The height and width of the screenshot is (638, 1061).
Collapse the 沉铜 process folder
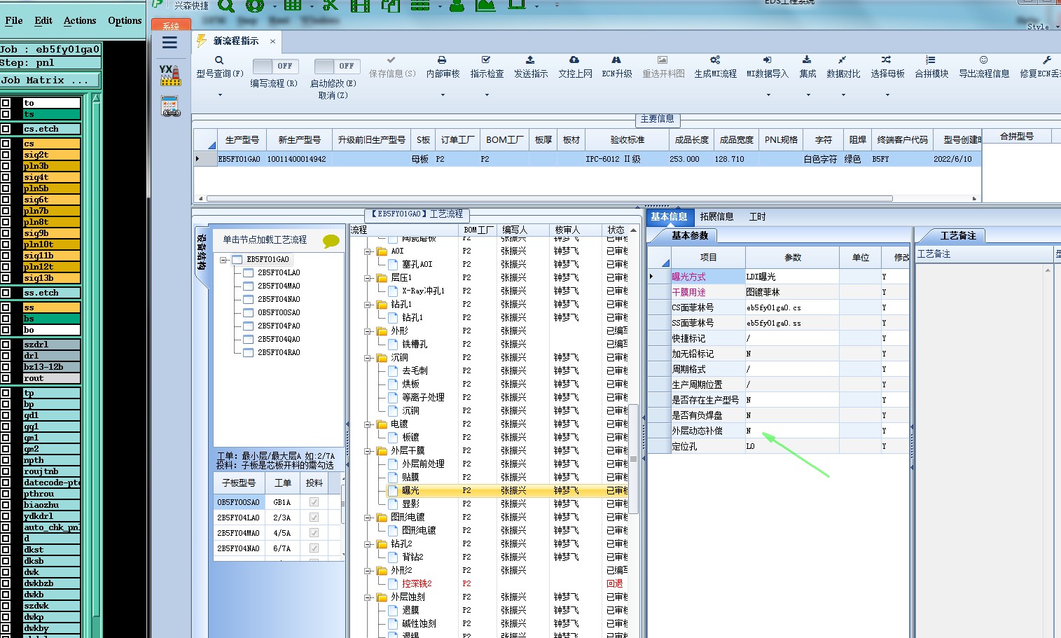(x=368, y=358)
